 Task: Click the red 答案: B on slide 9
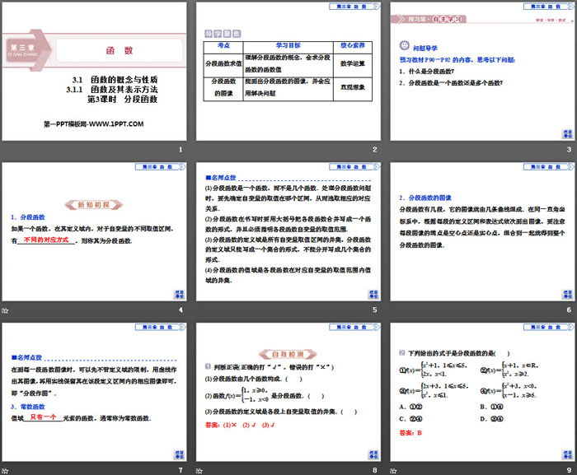pos(410,433)
